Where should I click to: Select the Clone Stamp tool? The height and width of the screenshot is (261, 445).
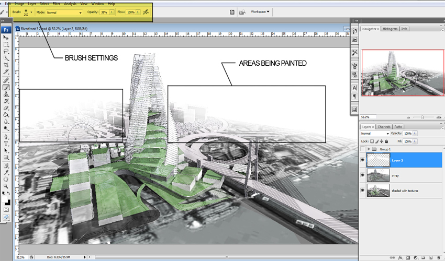6,94
